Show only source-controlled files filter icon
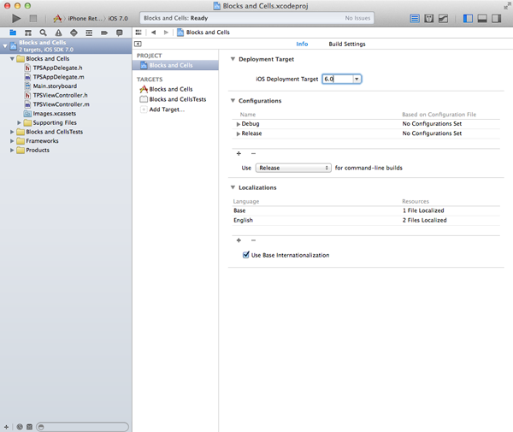This screenshot has width=513, height=432. [x=29, y=427]
